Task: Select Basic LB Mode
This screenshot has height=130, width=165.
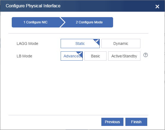Action: [x=95, y=56]
